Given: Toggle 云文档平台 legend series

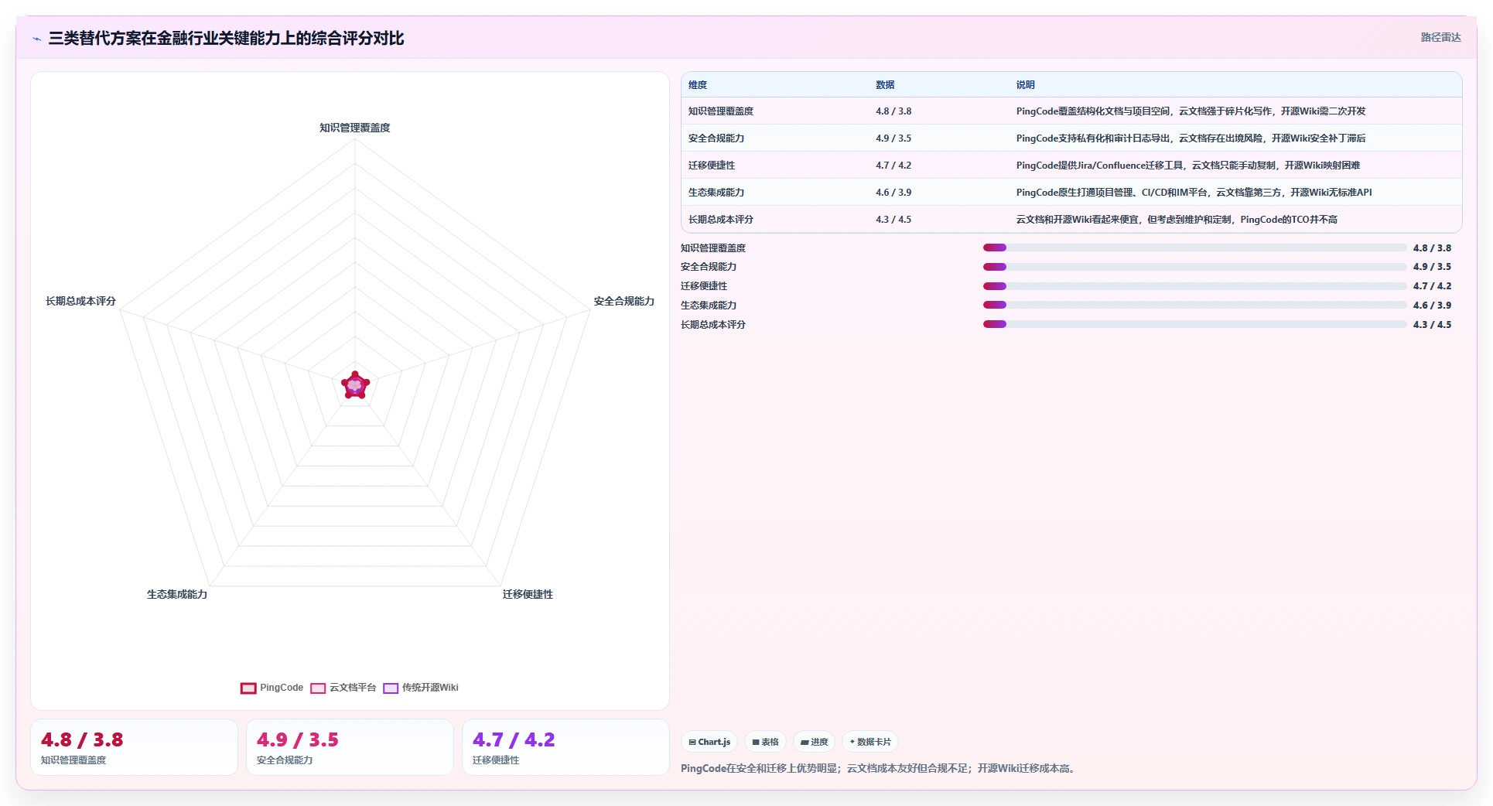Looking at the screenshot, I should 343,688.
